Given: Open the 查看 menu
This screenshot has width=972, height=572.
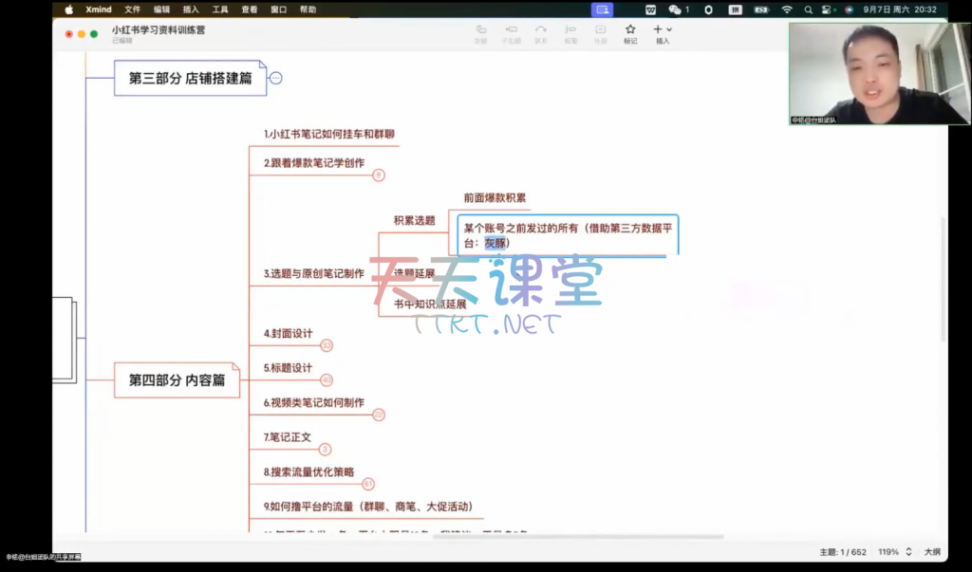Looking at the screenshot, I should point(249,9).
